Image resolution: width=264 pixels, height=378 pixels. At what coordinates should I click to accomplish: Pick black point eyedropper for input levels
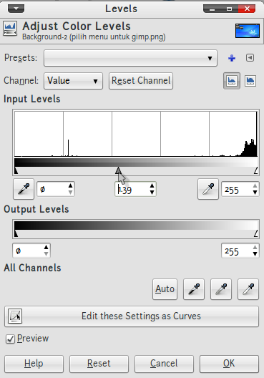(x=24, y=189)
